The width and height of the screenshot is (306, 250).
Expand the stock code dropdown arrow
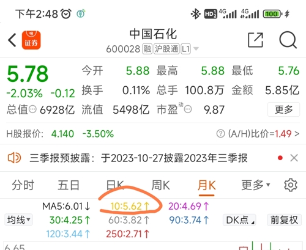pos(196,49)
